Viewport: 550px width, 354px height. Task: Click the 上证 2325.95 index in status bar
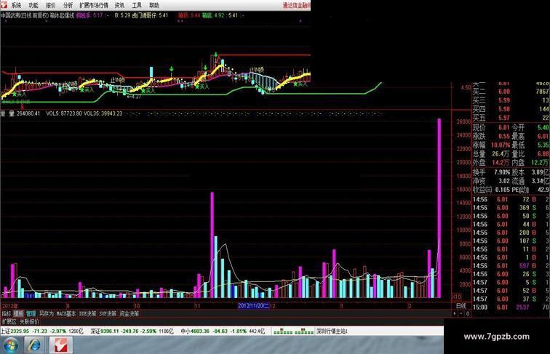click(x=42, y=331)
